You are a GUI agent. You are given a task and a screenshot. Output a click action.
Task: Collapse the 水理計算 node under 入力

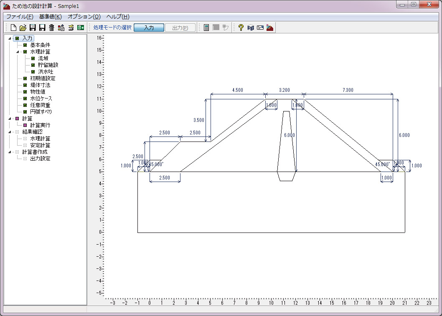(18, 52)
